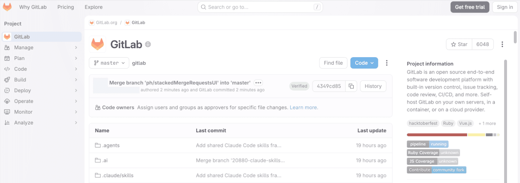
Task: Open the Plan calendar icon in sidebar
Action: point(7,58)
